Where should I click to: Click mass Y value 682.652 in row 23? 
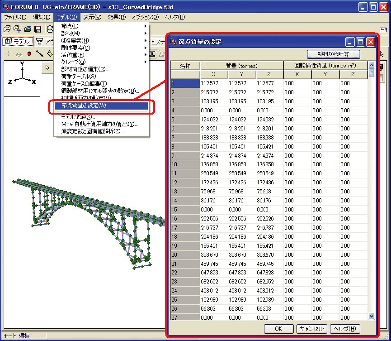point(242,282)
